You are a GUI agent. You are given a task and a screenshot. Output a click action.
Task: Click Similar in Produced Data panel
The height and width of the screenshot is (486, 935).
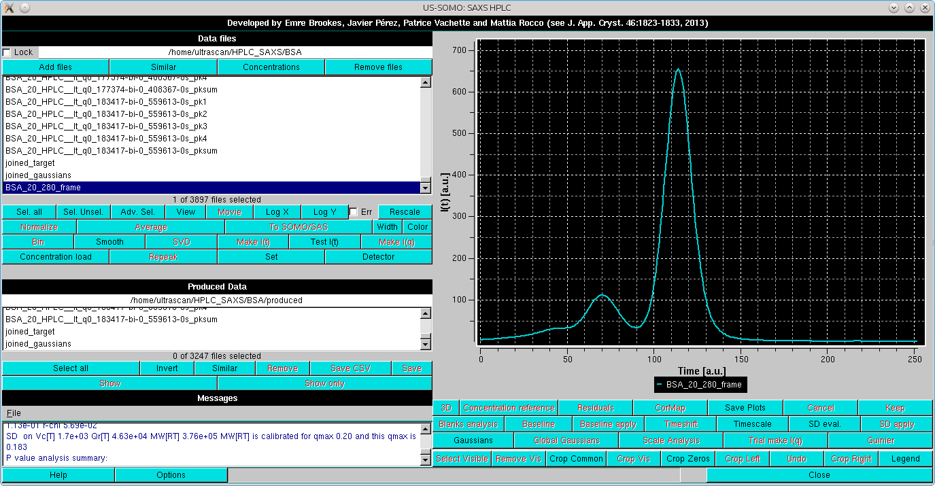(224, 368)
